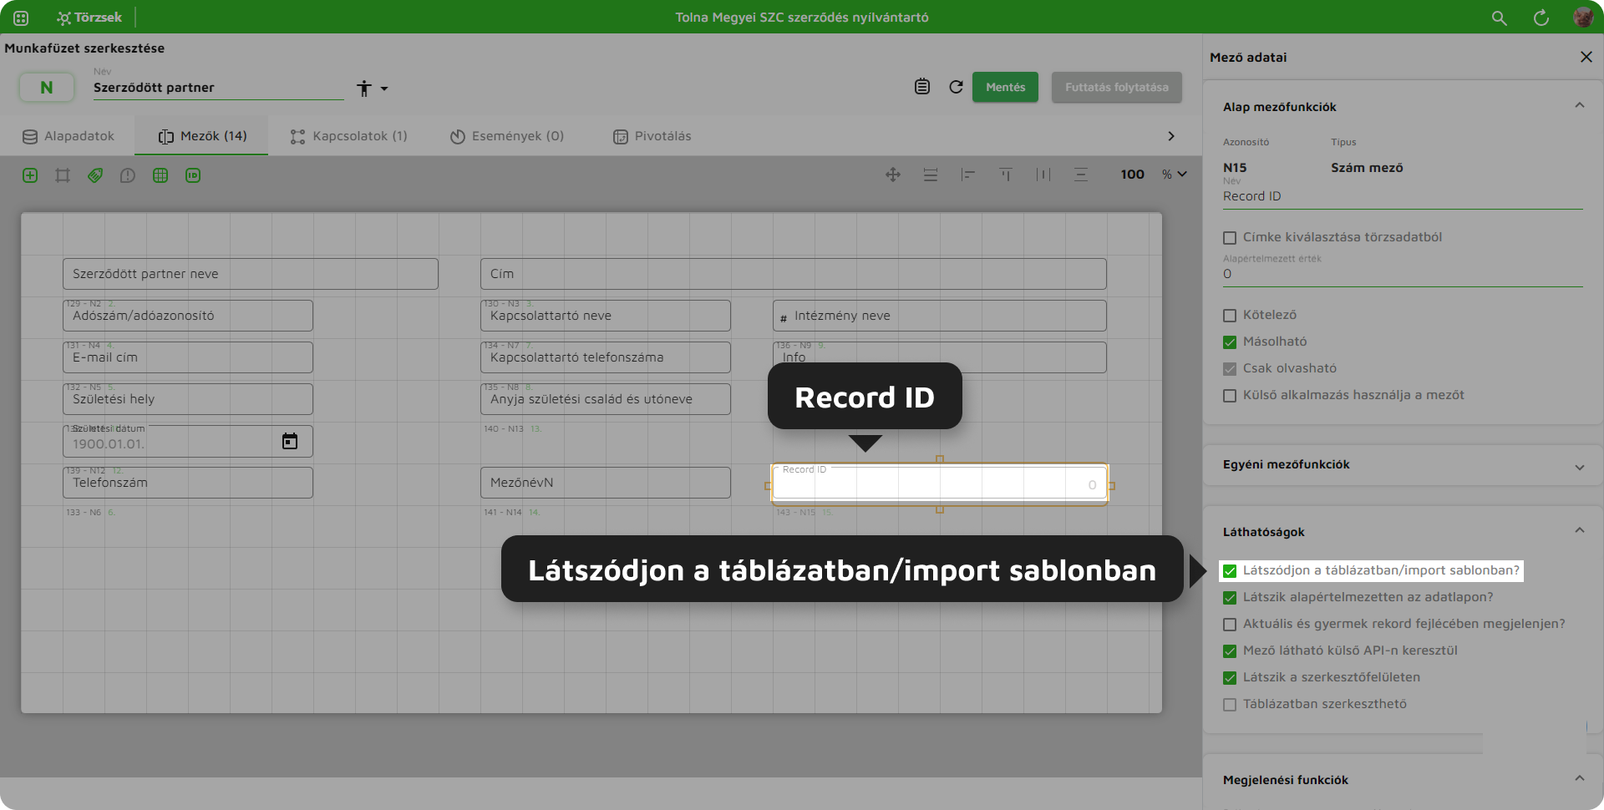Image resolution: width=1604 pixels, height=810 pixels.
Task: Enable Aktuális és gyermek rekord fejlécében
Action: 1230,625
